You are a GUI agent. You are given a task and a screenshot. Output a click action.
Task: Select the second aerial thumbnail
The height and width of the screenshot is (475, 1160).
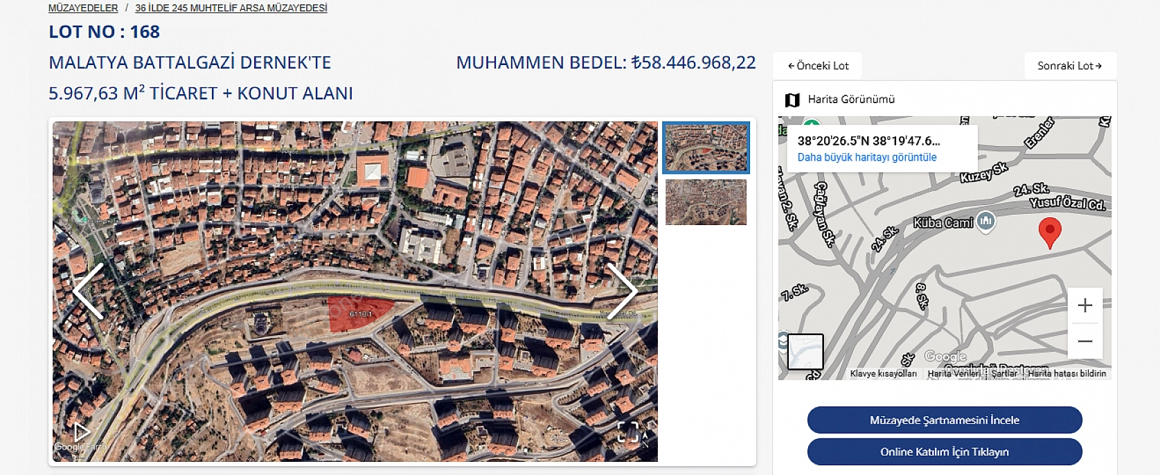(706, 202)
